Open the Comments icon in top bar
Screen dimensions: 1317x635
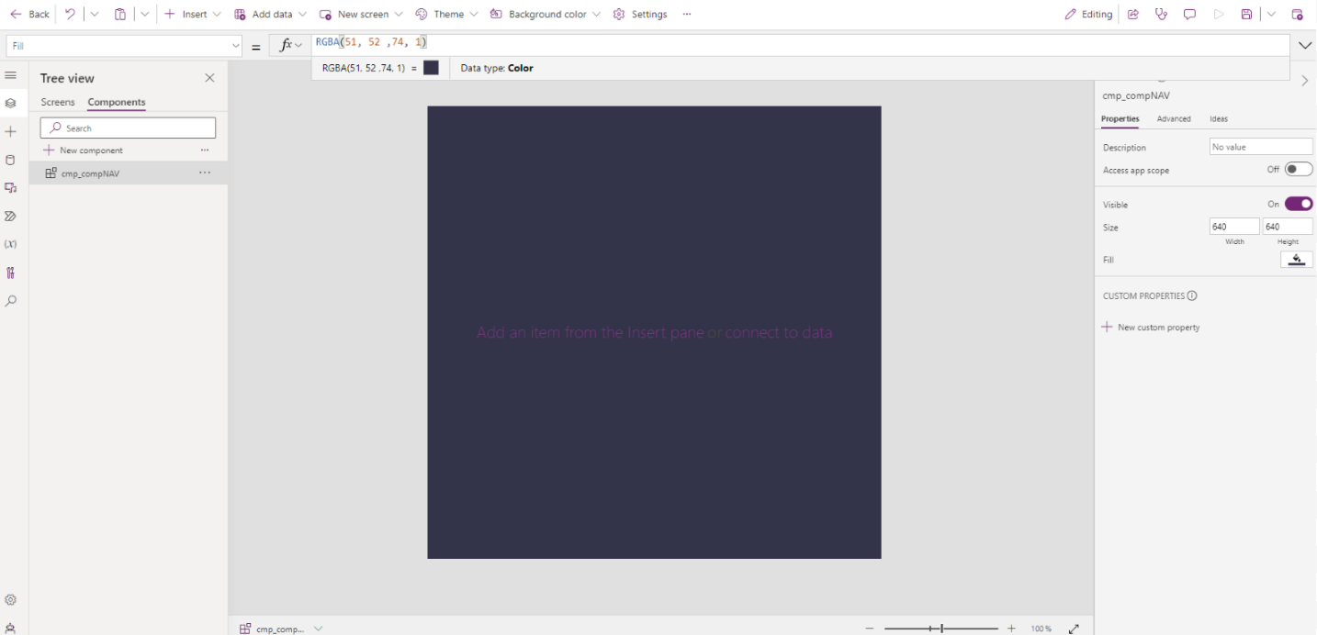[x=1189, y=14]
